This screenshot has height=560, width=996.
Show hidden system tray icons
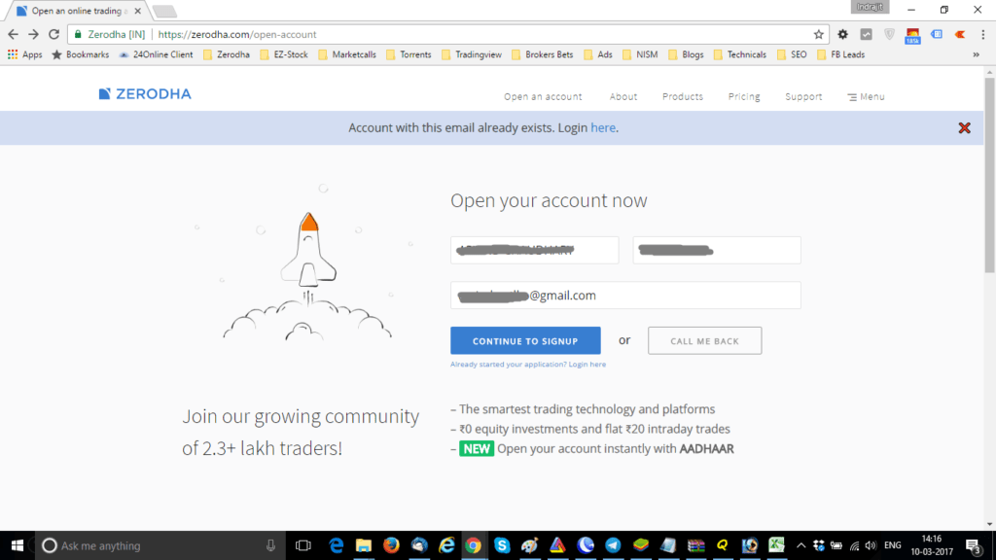801,545
